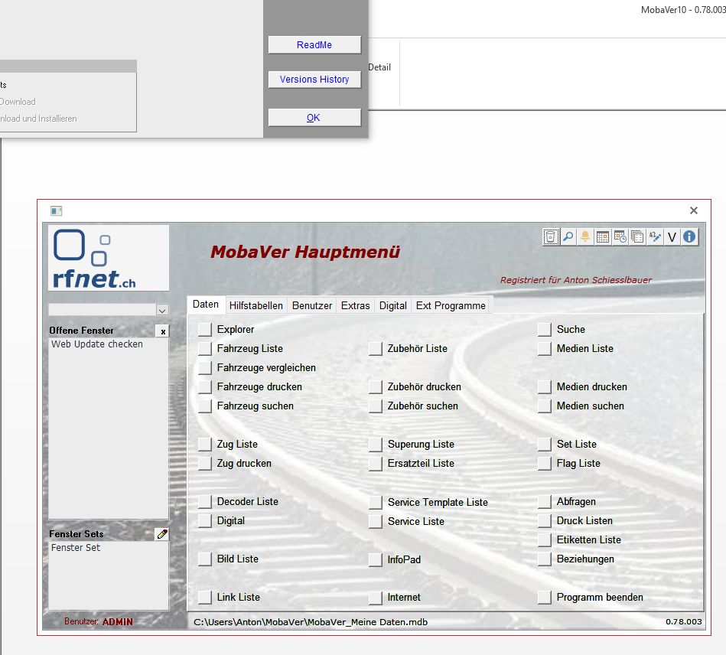Screen dimensions: 726x655
Task: Click the Superung Liste box
Action: point(376,445)
